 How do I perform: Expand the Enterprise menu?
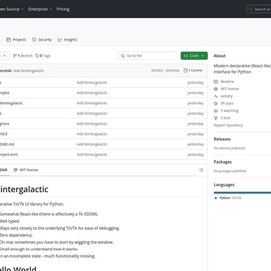[40, 9]
